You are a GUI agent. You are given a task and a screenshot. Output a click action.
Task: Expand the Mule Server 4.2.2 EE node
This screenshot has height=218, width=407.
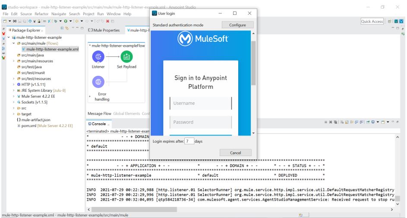pos(13,96)
